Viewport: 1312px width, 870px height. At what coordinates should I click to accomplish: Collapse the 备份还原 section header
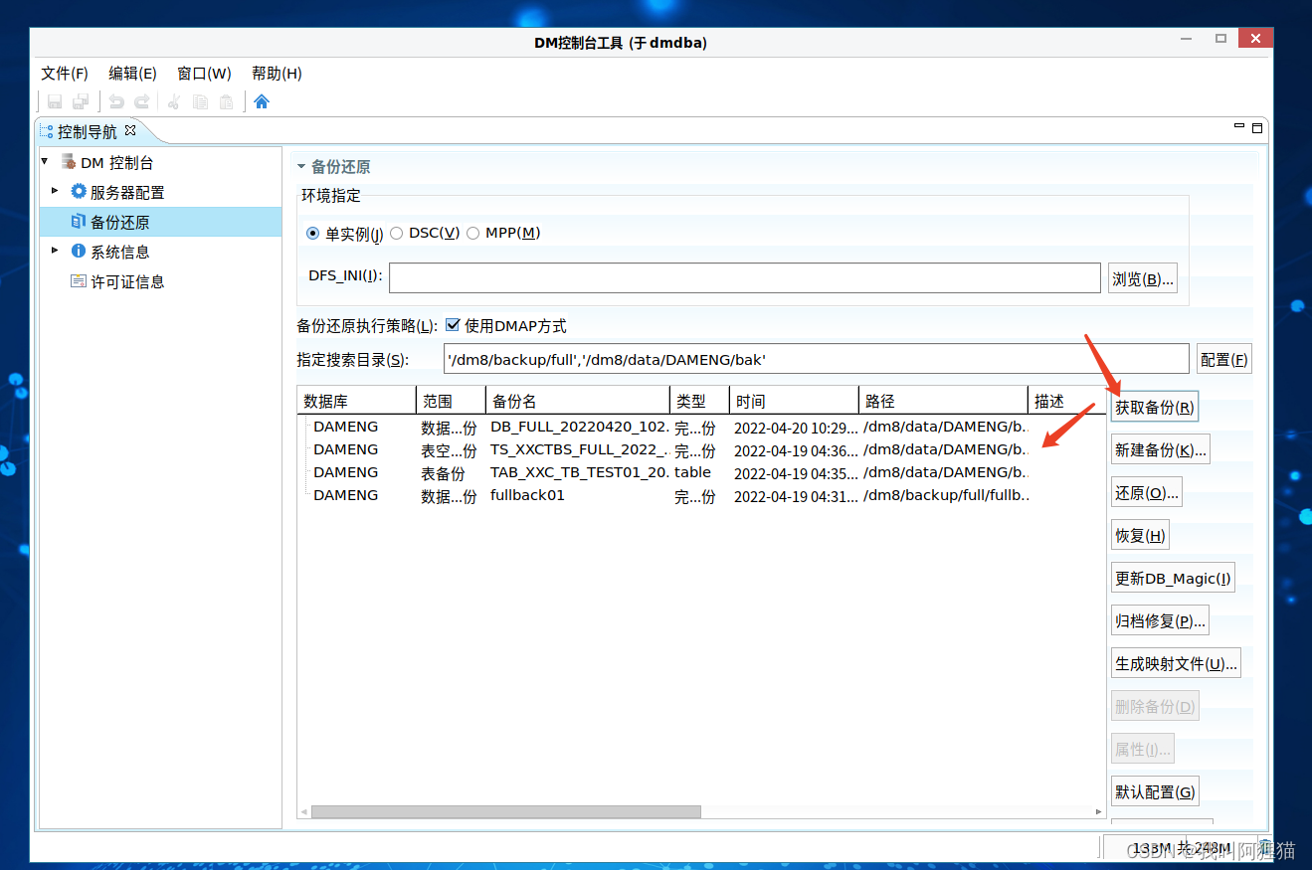(x=301, y=166)
